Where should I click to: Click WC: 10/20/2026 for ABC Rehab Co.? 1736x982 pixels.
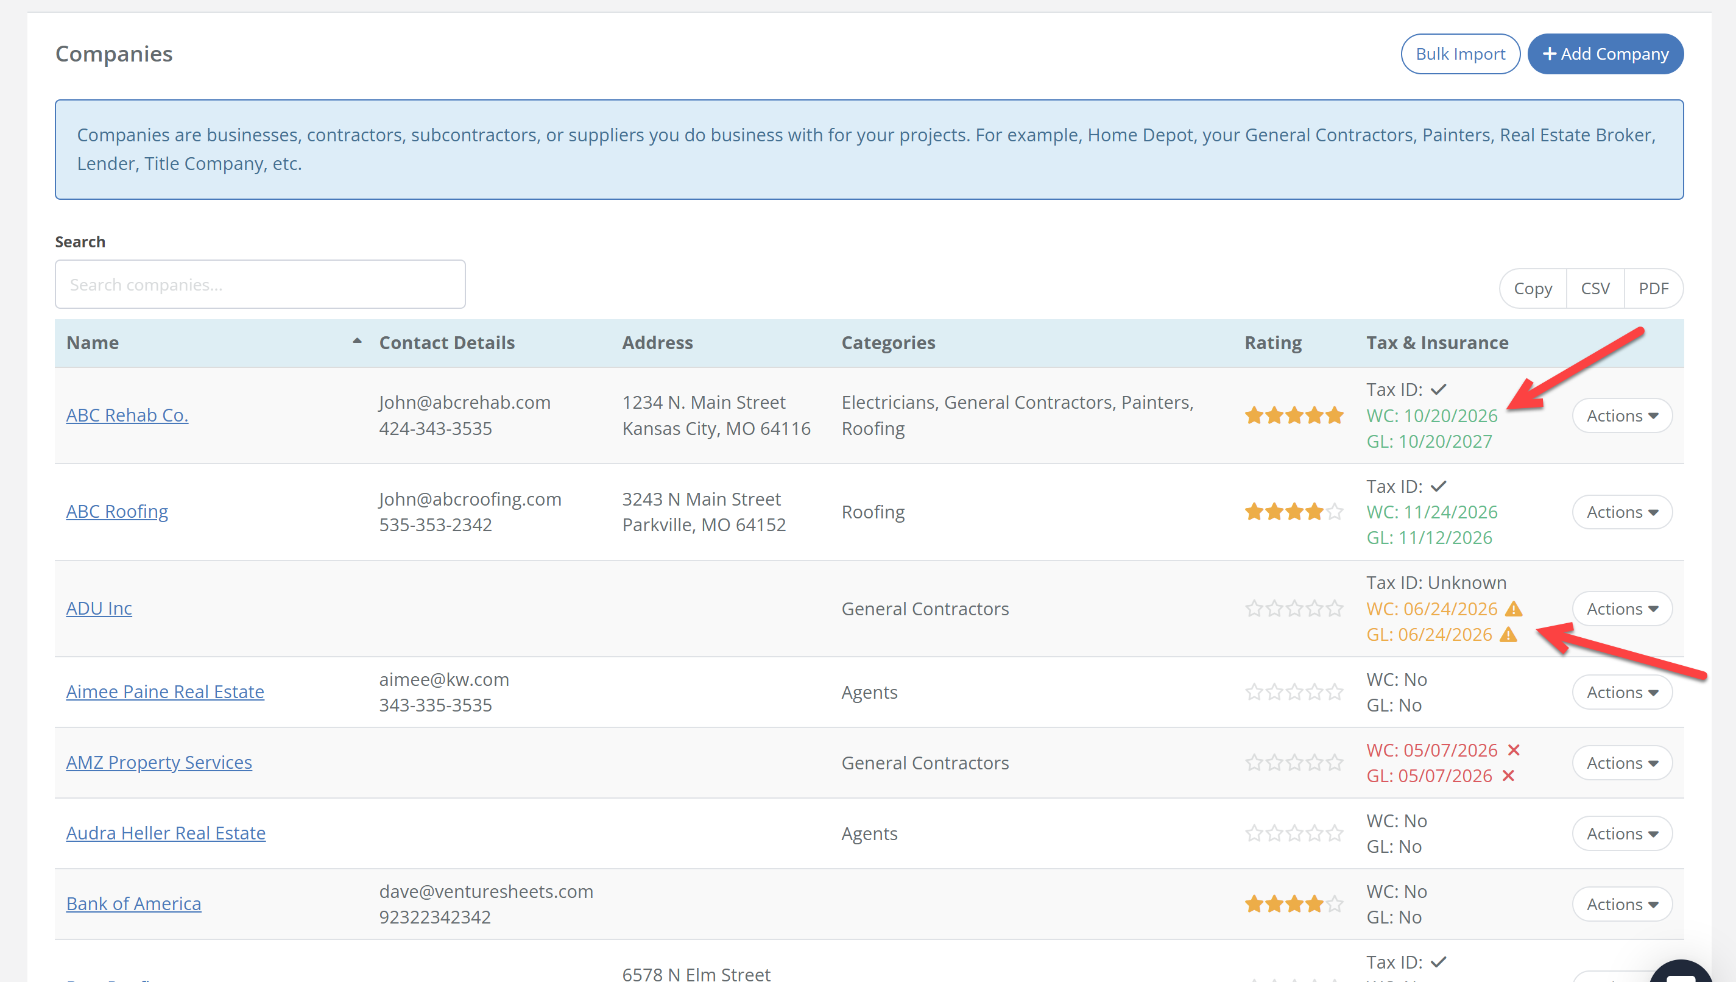[1432, 415]
